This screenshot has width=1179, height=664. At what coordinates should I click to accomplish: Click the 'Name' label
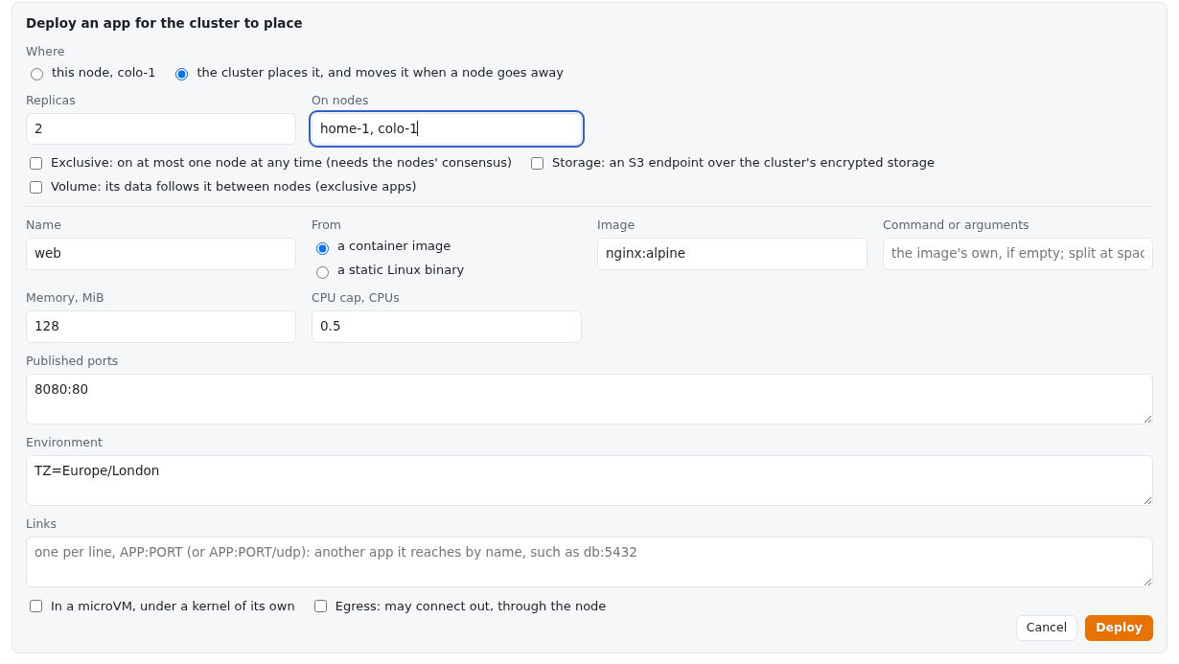[43, 225]
